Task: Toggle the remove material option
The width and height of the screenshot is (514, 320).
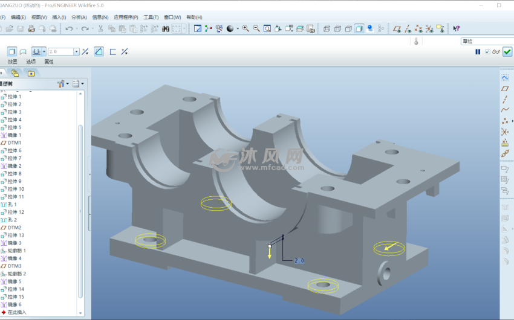Action: (99, 52)
